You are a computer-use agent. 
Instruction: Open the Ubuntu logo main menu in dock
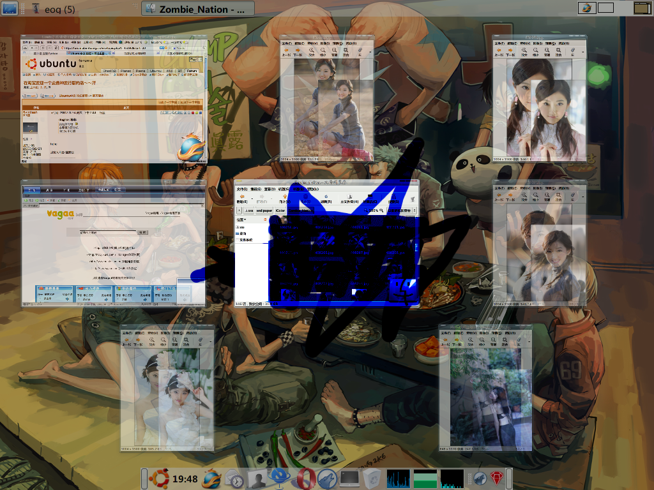pos(159,479)
